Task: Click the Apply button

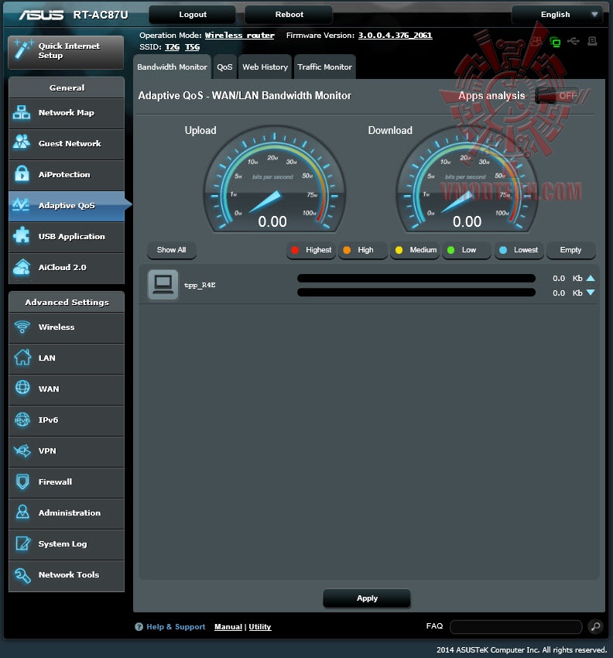Action: [367, 598]
